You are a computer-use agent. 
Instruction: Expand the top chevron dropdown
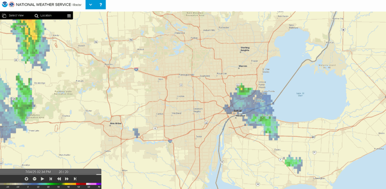click(91, 5)
